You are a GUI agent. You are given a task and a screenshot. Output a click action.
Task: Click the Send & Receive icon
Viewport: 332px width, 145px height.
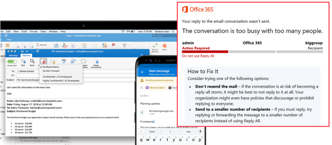[x=155, y=45]
